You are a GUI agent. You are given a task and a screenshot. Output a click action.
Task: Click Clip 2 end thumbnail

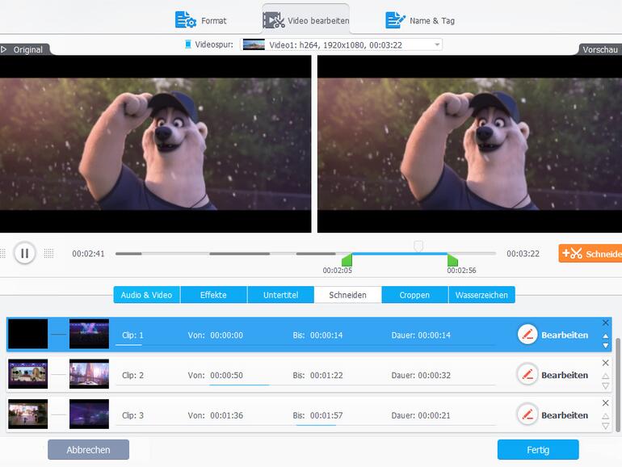(x=89, y=374)
